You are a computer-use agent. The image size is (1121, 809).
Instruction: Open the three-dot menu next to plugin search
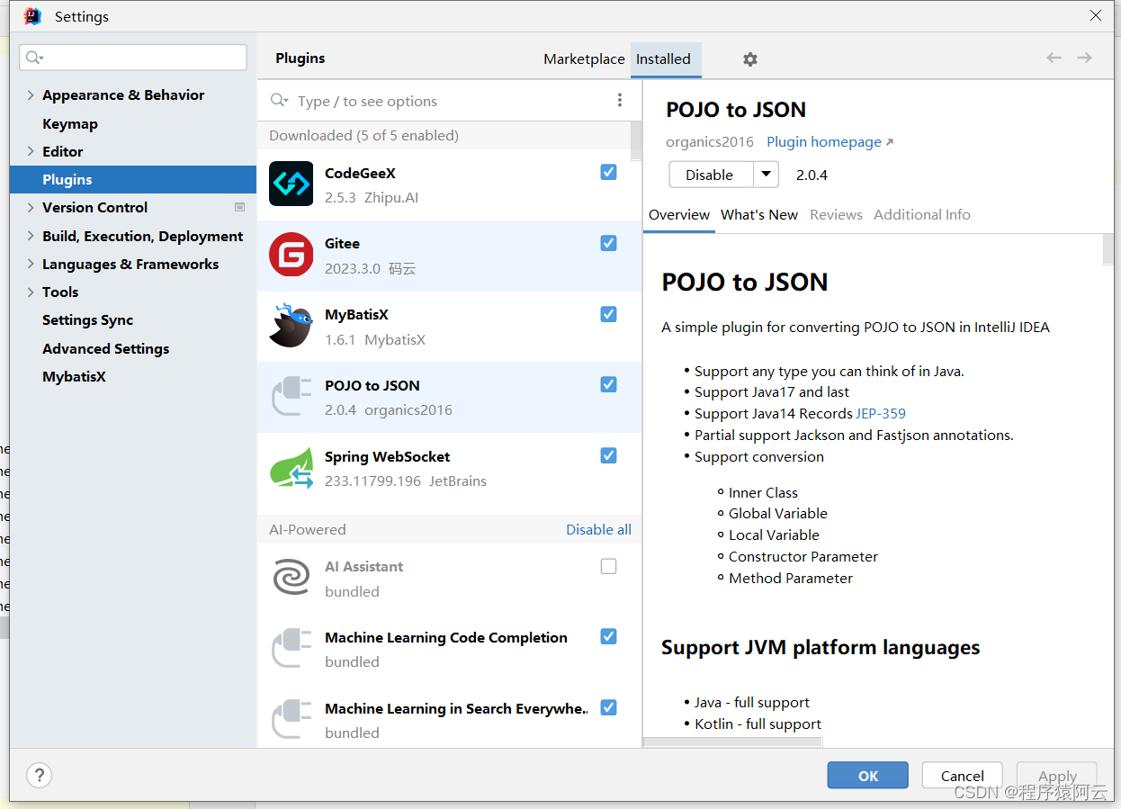[620, 100]
